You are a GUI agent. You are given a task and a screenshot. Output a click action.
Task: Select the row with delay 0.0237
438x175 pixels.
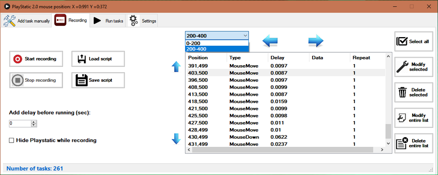286,144
